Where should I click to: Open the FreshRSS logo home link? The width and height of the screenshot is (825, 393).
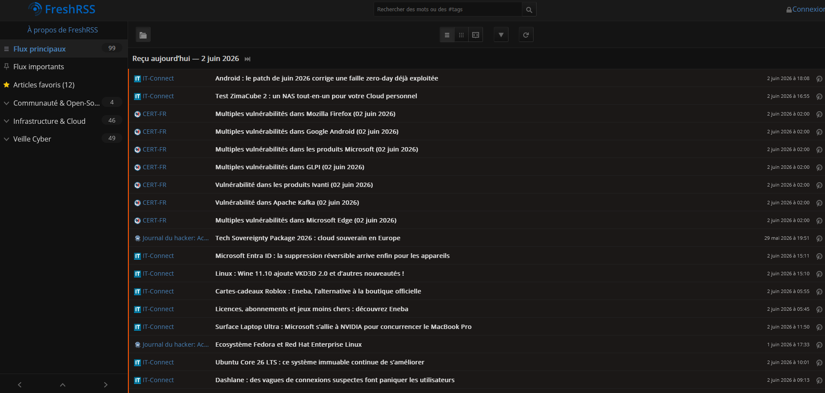[62, 9]
